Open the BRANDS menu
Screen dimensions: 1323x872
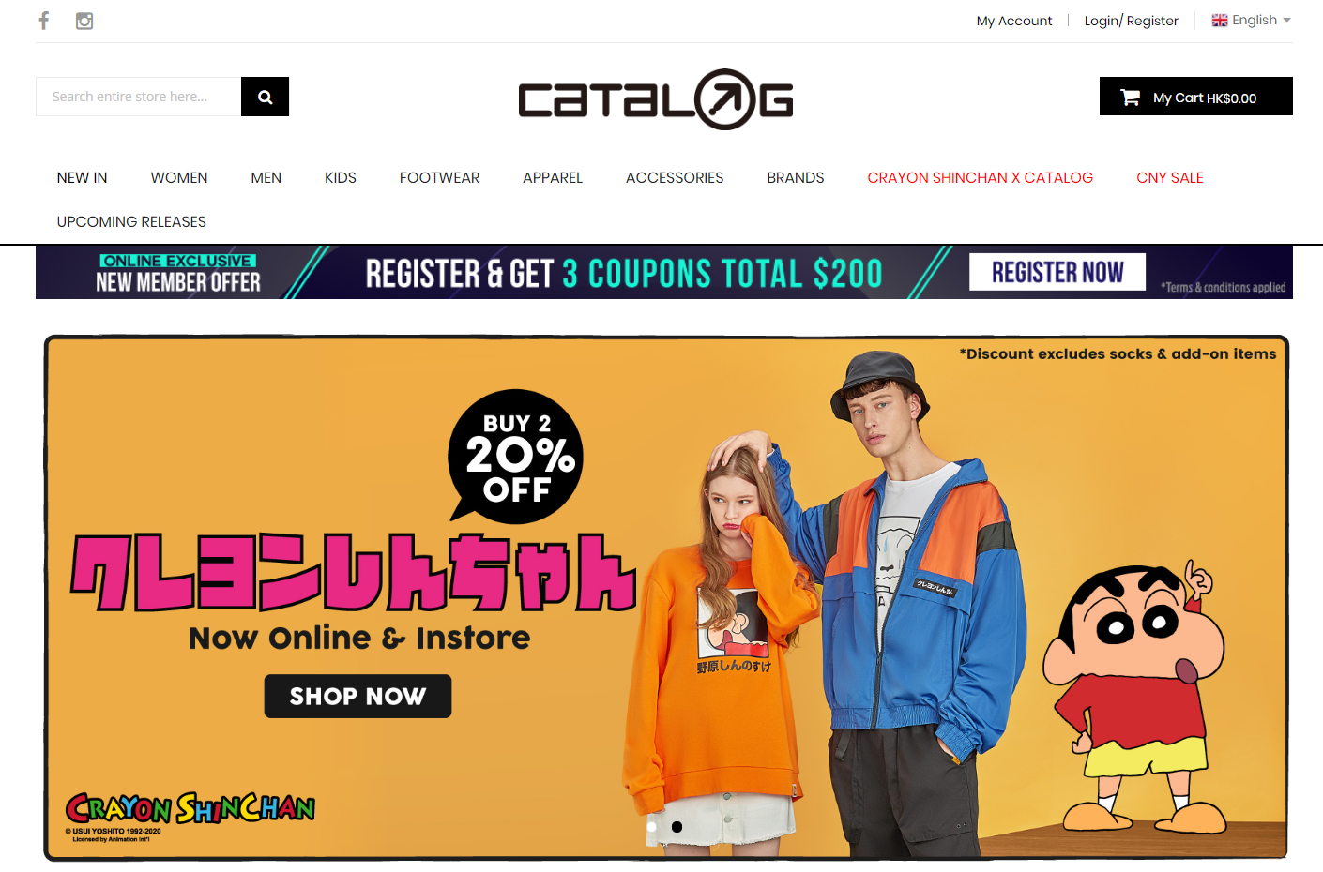796,178
